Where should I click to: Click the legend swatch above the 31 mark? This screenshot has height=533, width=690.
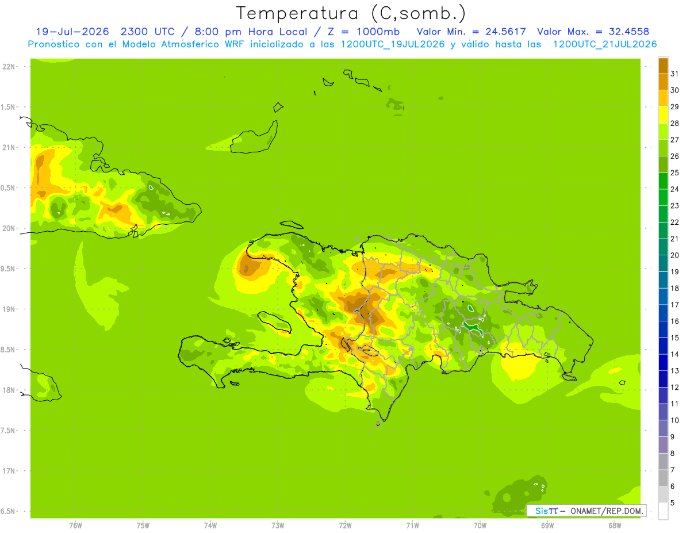[663, 66]
